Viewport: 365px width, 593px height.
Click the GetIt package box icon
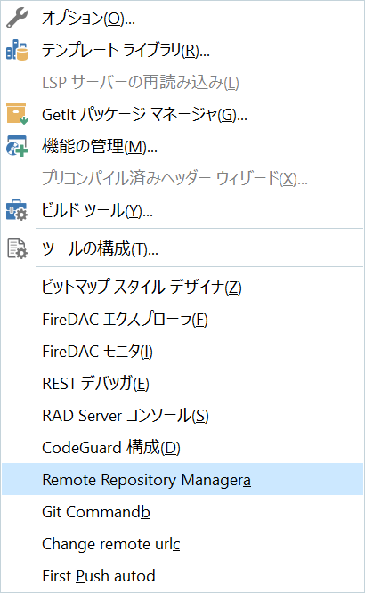pyautogui.click(x=17, y=114)
